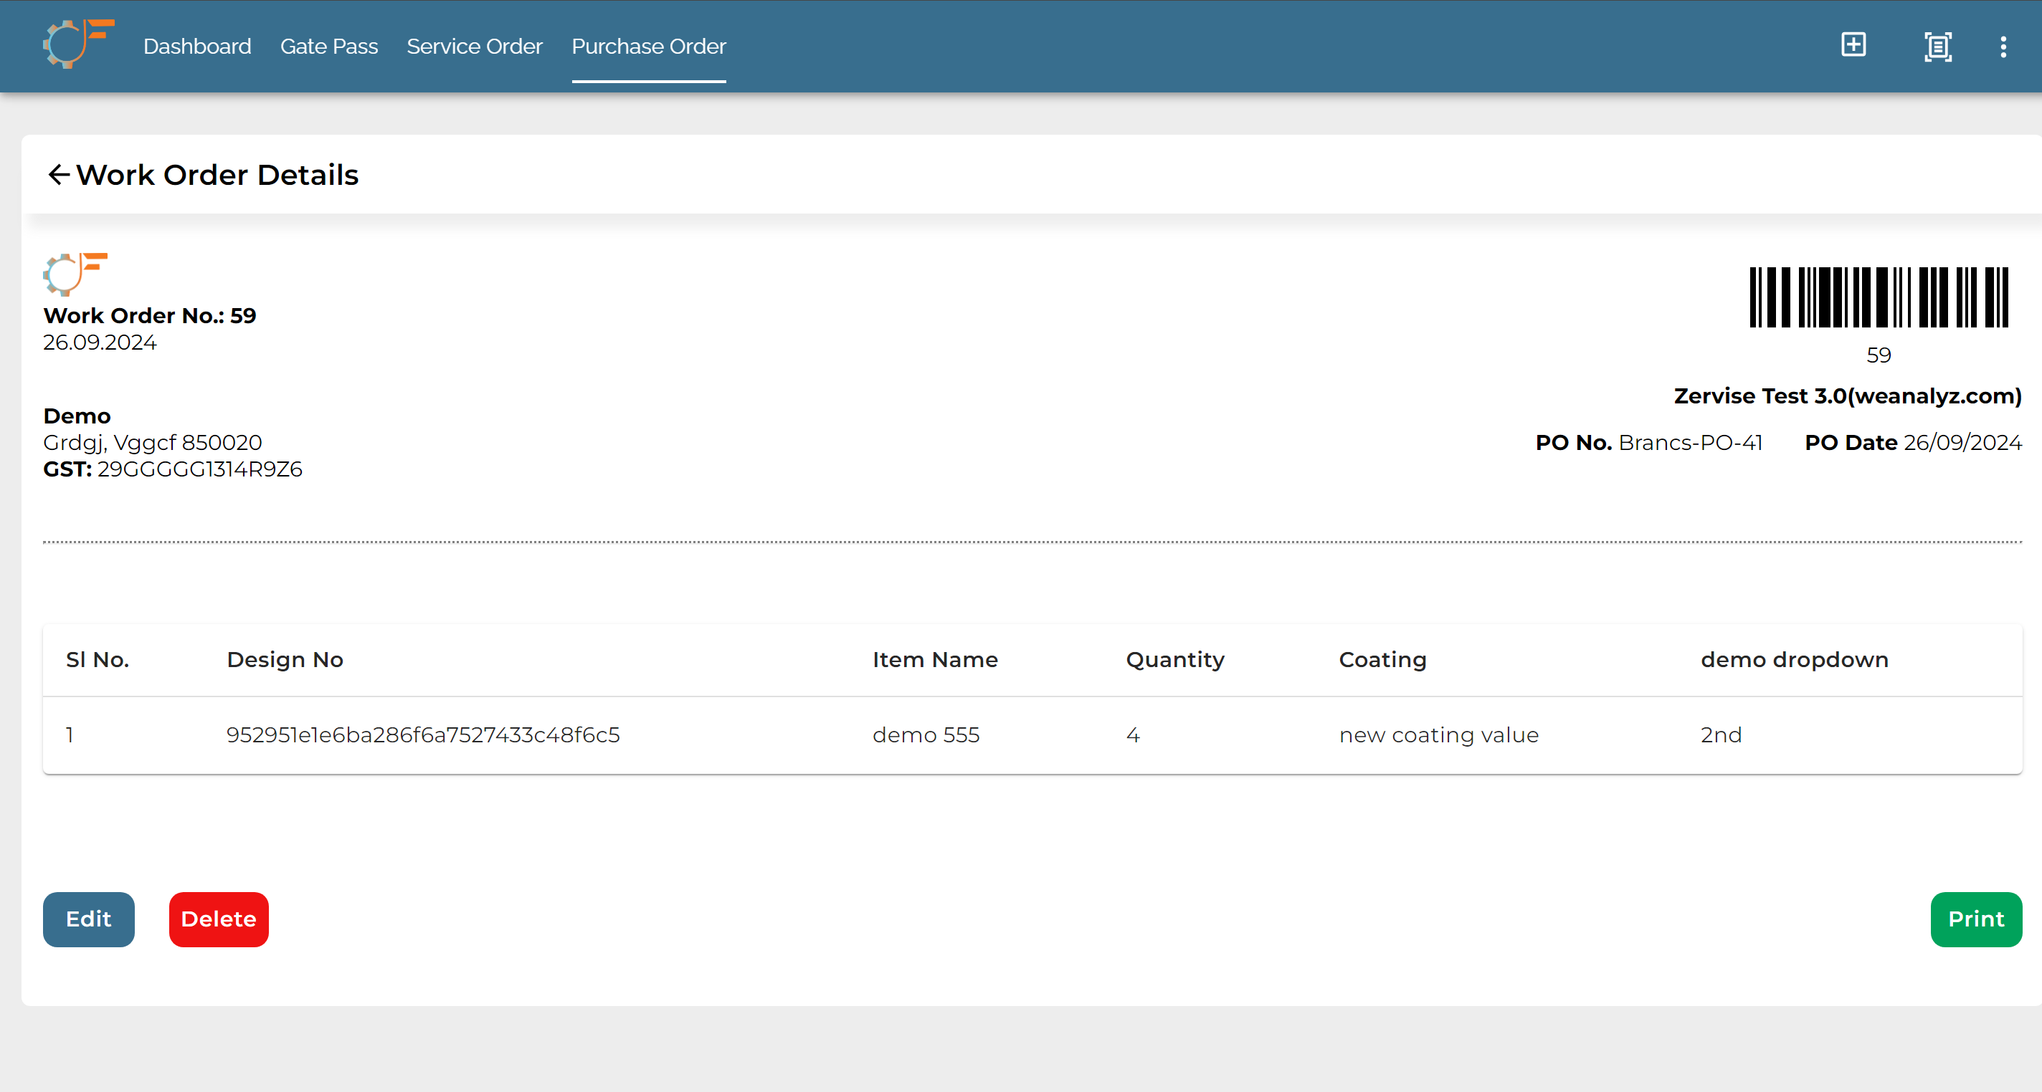
Task: Click the gear-logo app icon in the navbar
Action: [x=77, y=44]
